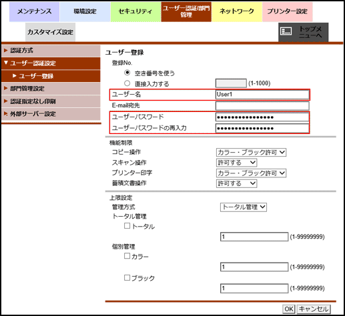The height and width of the screenshot is (316, 345).
Task: Select the 直接入力する radio button
Action: click(127, 83)
